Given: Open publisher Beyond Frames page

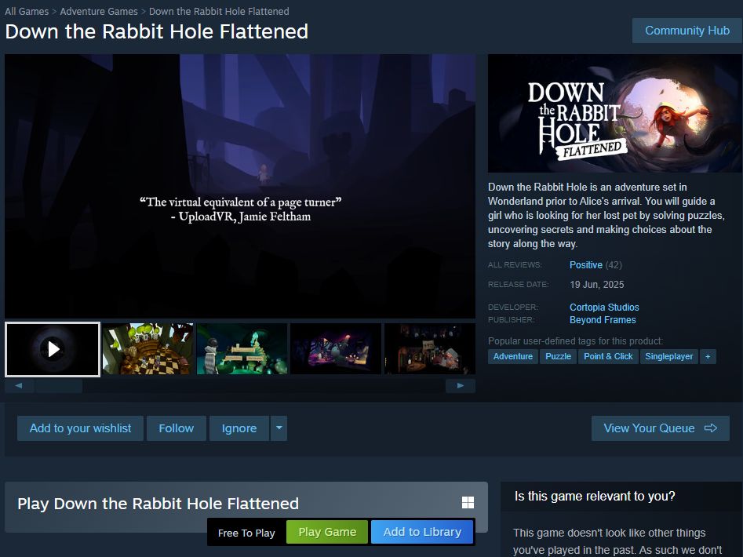Looking at the screenshot, I should 603,320.
